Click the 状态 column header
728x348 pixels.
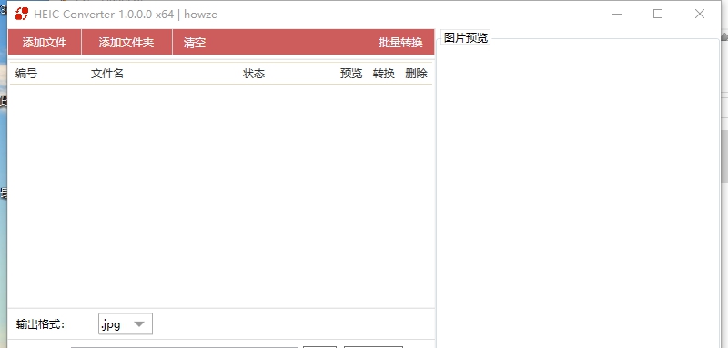(x=254, y=74)
